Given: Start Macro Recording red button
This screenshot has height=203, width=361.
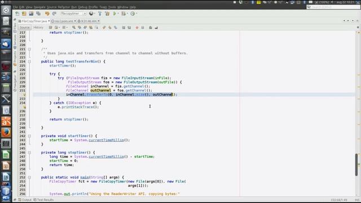Looking at the screenshot, I should pos(137,28).
